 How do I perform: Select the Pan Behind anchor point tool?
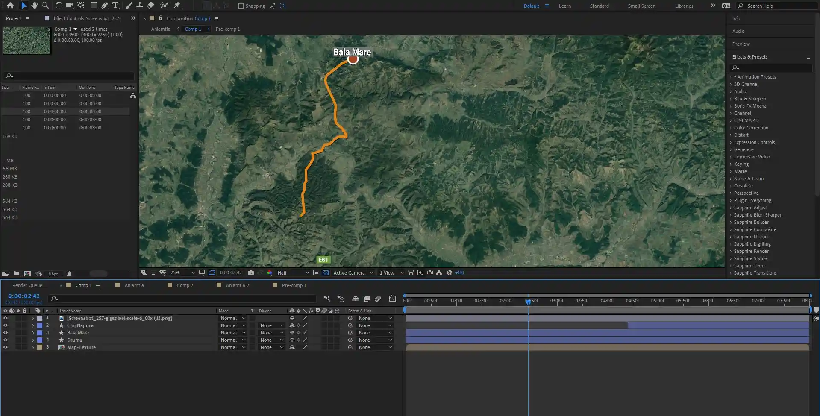click(80, 6)
